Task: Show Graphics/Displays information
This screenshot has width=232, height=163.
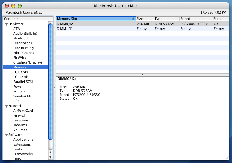Action: click(28, 62)
